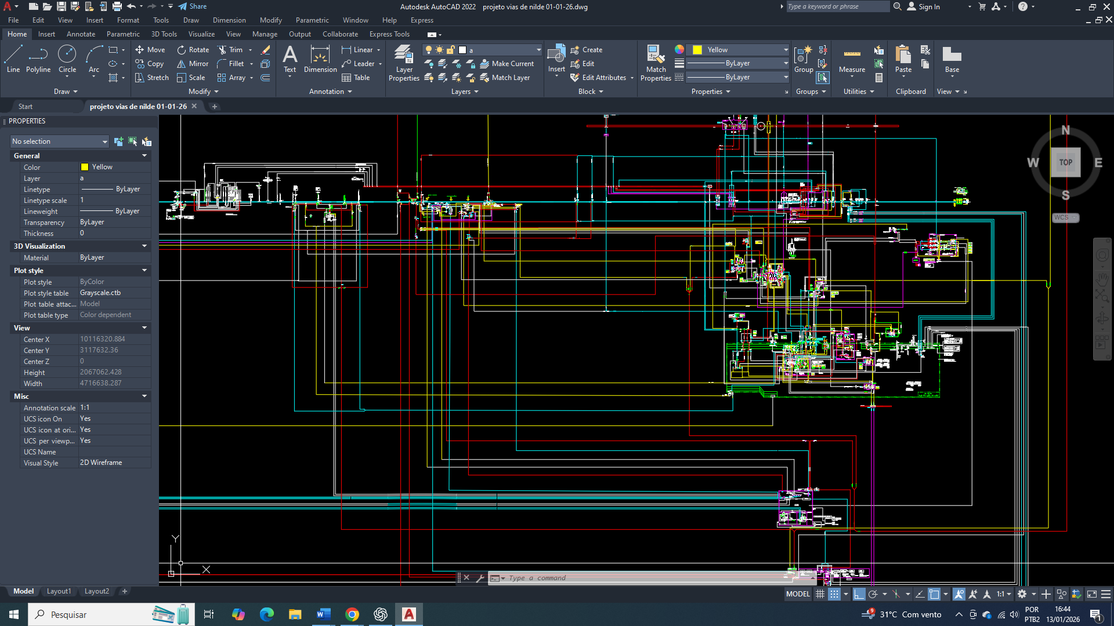Image resolution: width=1114 pixels, height=626 pixels.
Task: Collapse the Plot style section
Action: [x=144, y=271]
